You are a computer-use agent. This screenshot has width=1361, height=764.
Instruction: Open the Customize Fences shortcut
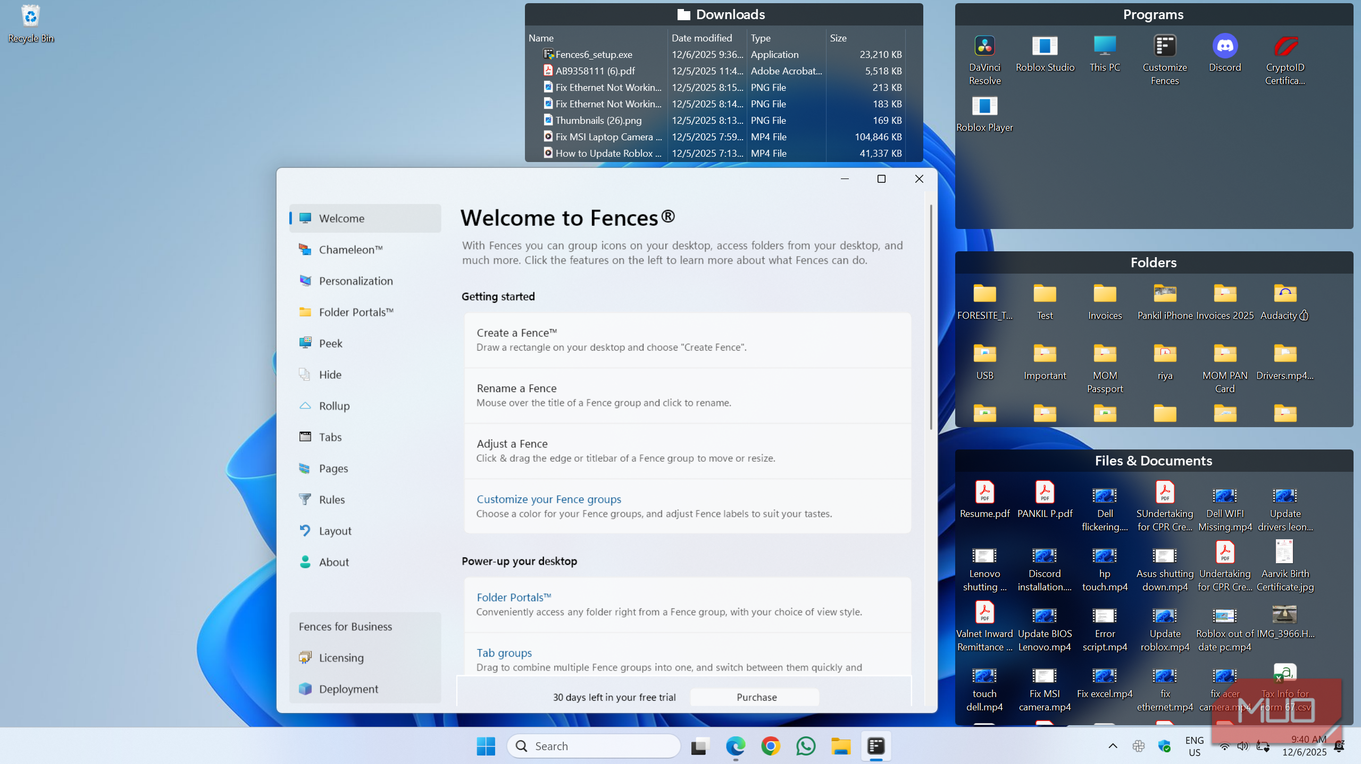[1165, 47]
